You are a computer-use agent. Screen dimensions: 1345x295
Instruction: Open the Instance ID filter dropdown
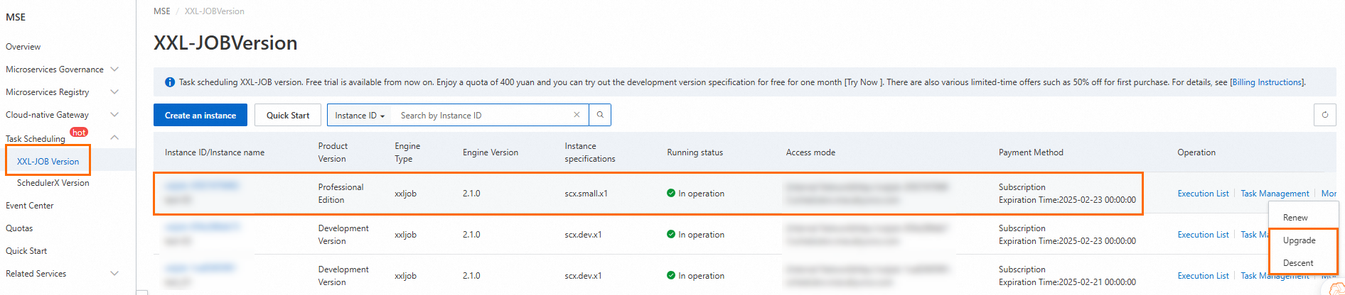360,116
